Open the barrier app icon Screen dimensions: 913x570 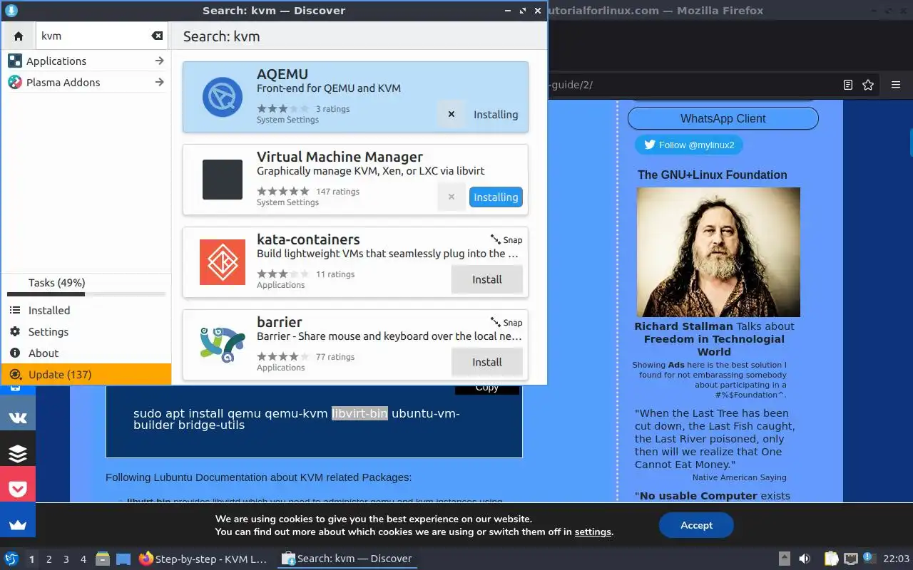[x=223, y=345]
